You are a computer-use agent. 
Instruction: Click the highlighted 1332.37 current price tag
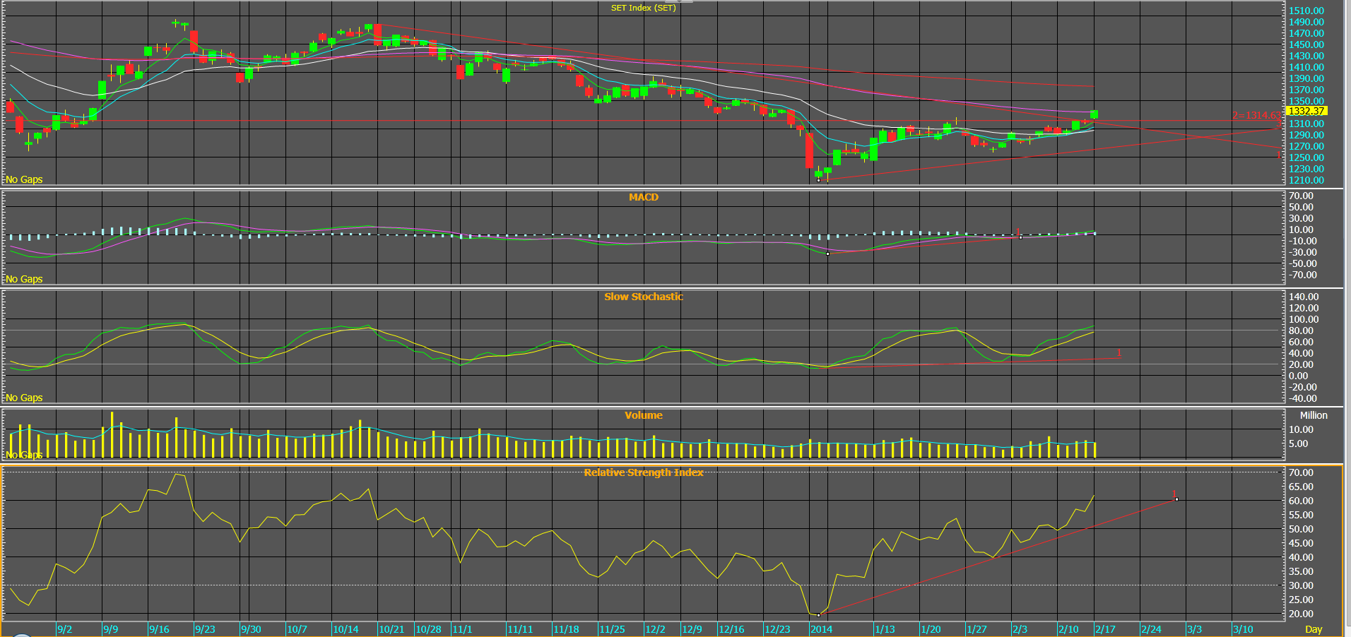pos(1306,111)
